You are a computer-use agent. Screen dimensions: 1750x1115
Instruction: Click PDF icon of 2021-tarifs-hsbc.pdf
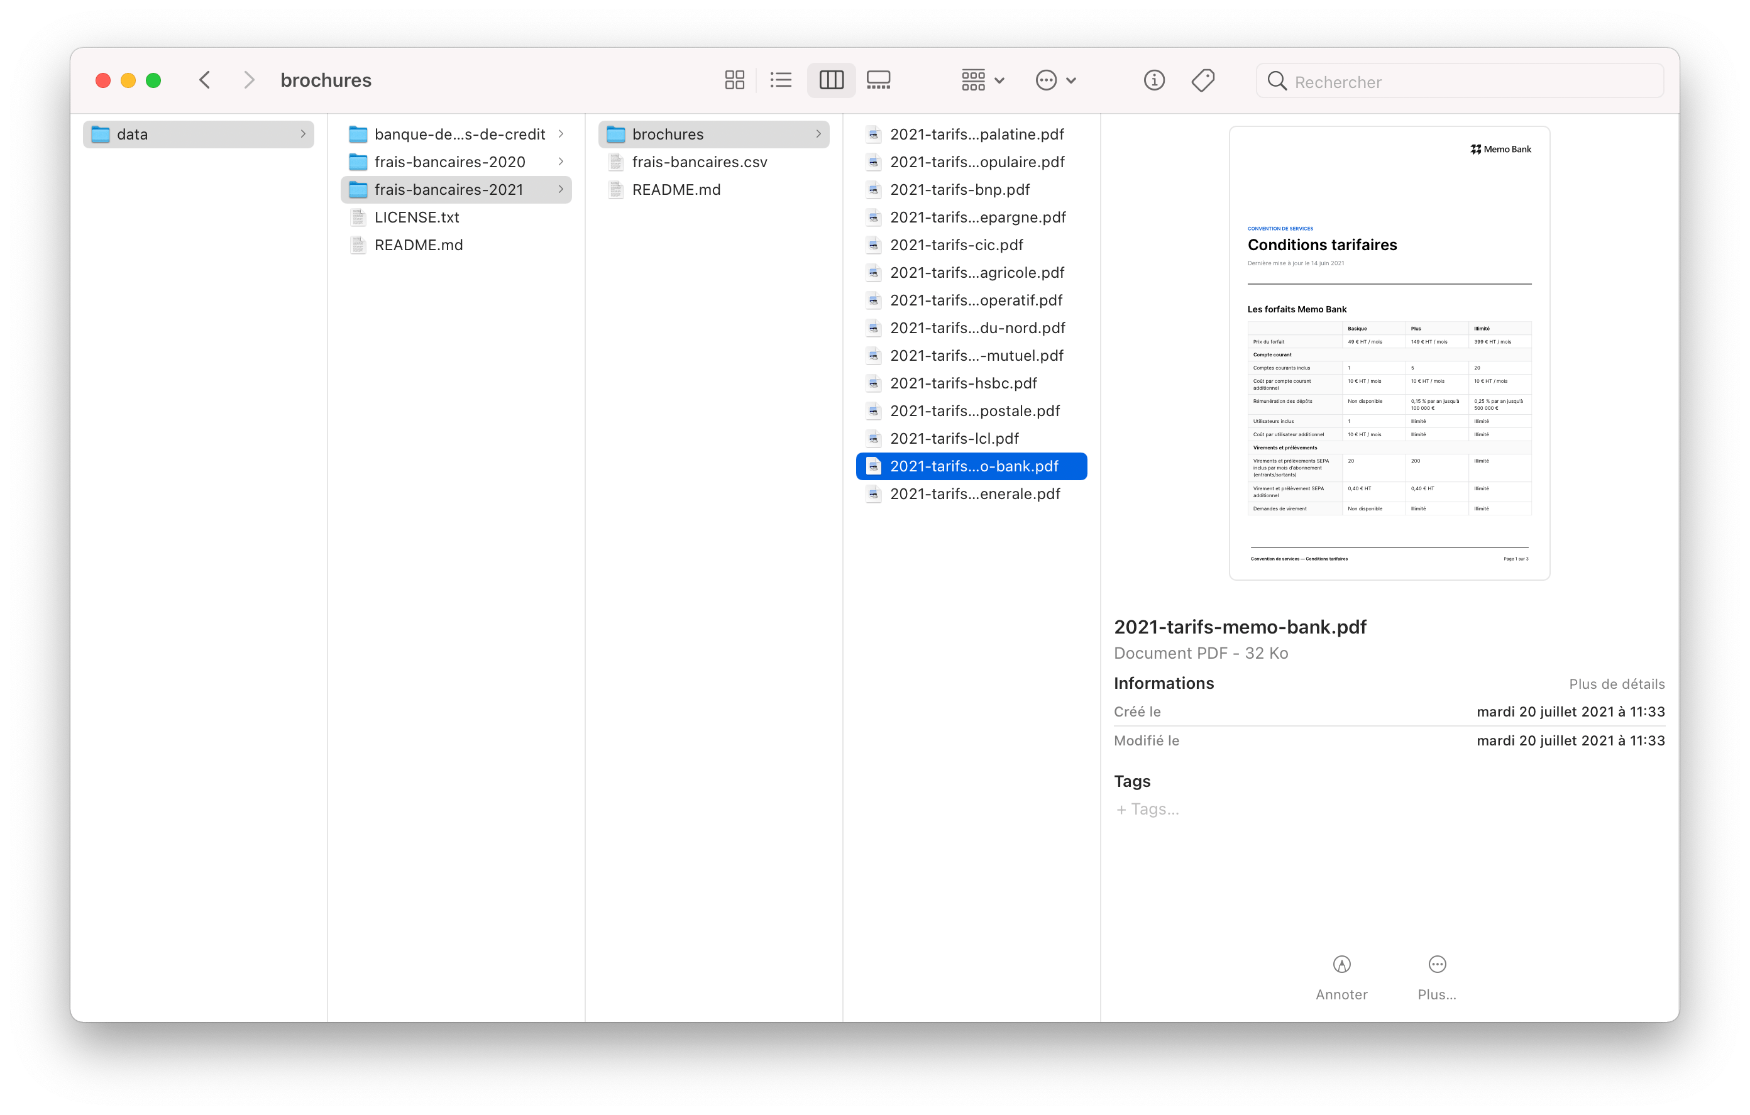point(874,383)
